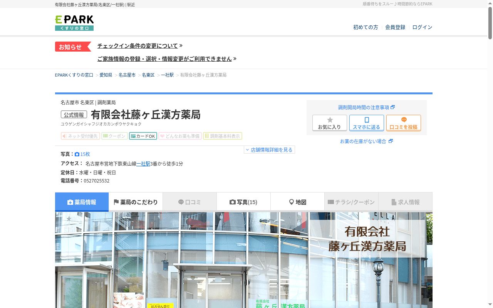Click the camera icon beside 15枚
The image size is (493, 308).
click(x=77, y=154)
